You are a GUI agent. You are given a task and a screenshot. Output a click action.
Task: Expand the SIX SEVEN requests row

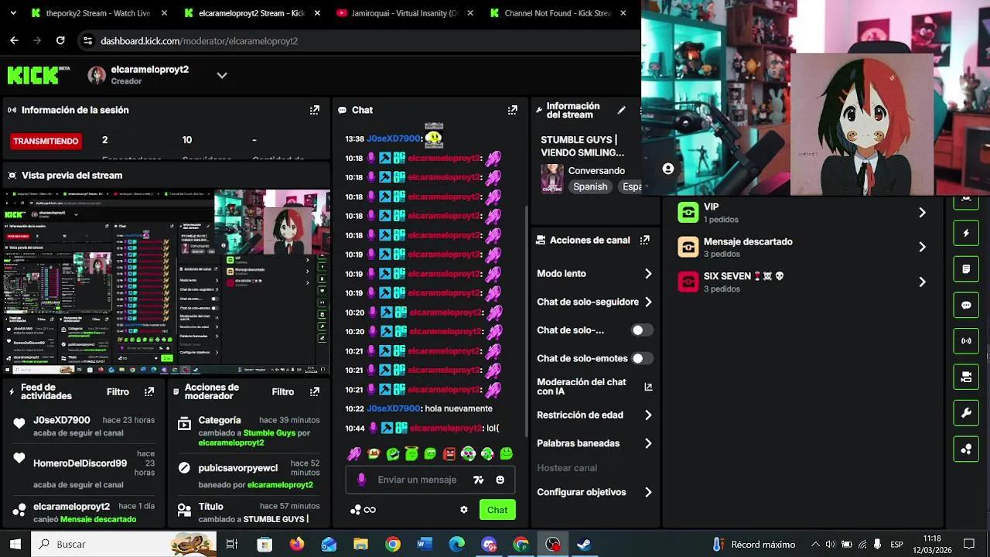point(802,282)
